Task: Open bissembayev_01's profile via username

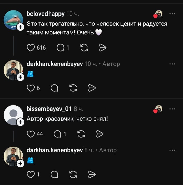Action: (x=49, y=109)
